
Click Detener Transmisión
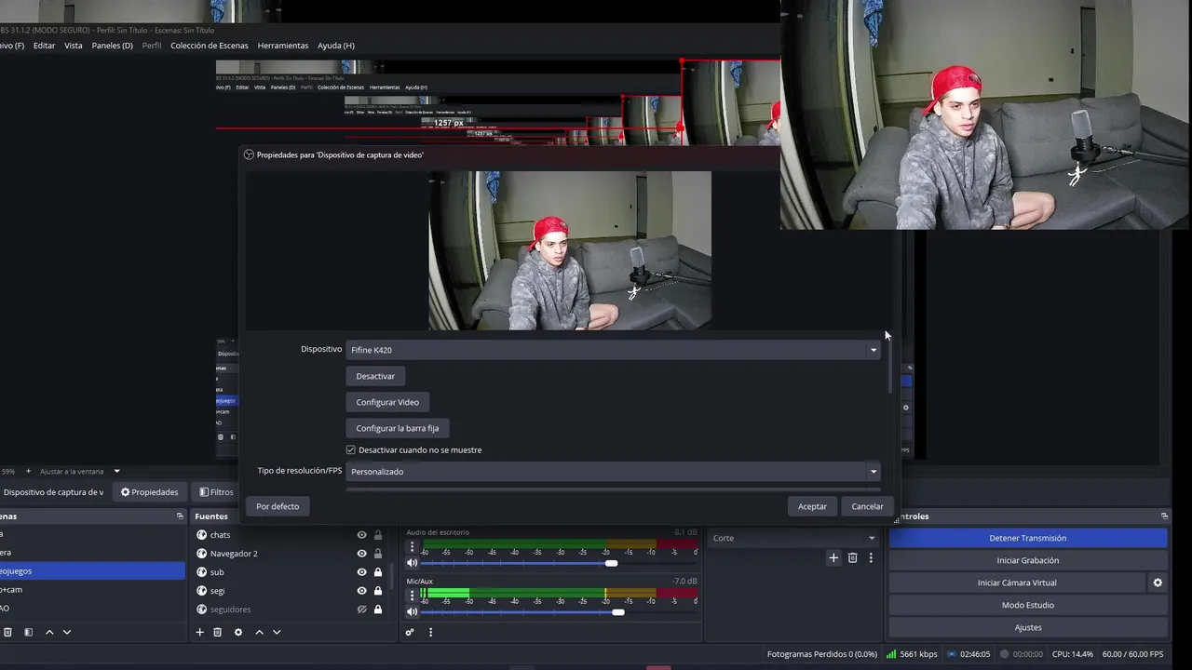click(x=1028, y=538)
